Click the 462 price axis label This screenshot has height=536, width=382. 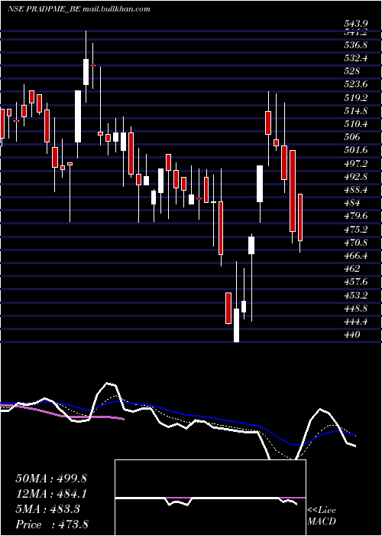(x=351, y=269)
